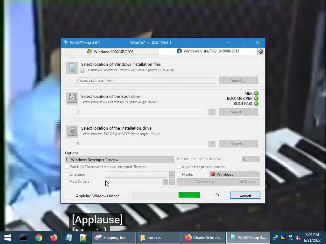The image size is (326, 244).
Task: Select Windows Vista/7/8/10/2008/2012 tab
Action: [208, 51]
